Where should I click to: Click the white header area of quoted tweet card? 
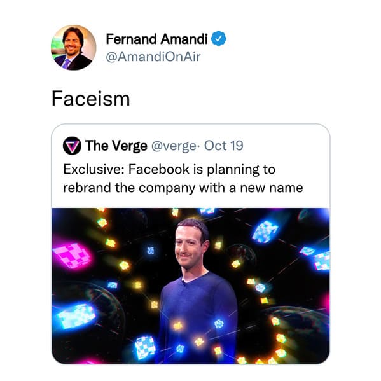pos(191,166)
